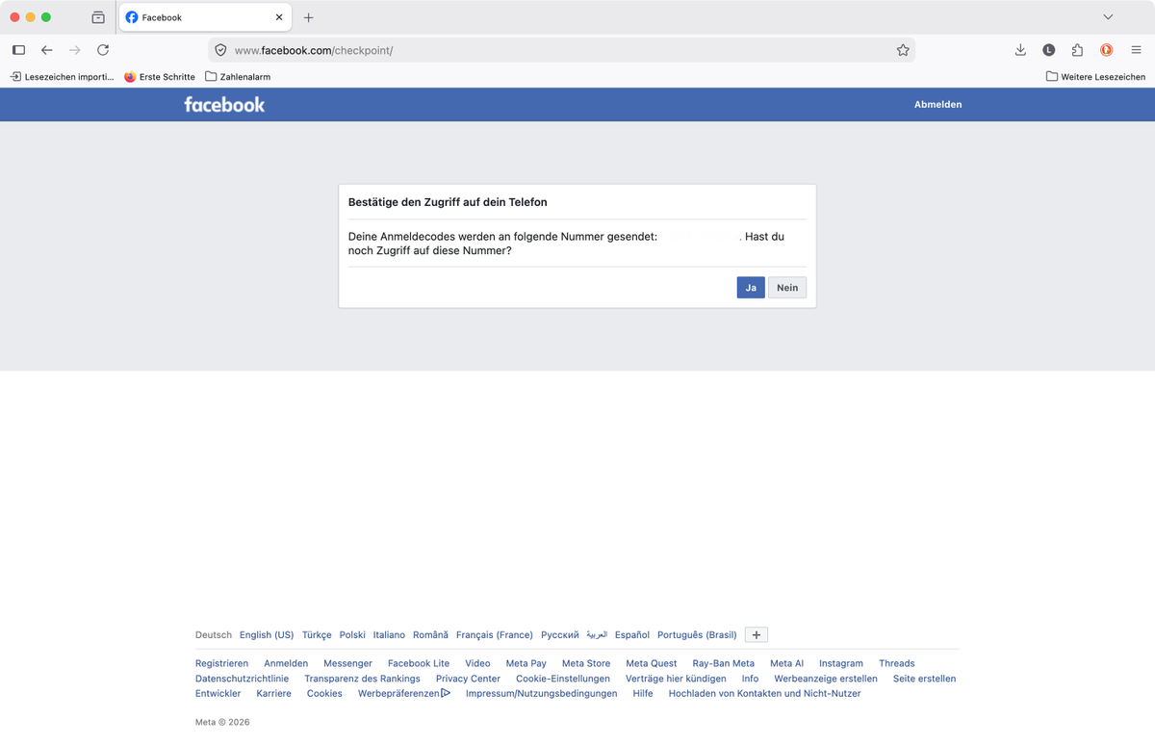The image size is (1155, 745).
Task: Open the Meta AI footer link
Action: [786, 663]
